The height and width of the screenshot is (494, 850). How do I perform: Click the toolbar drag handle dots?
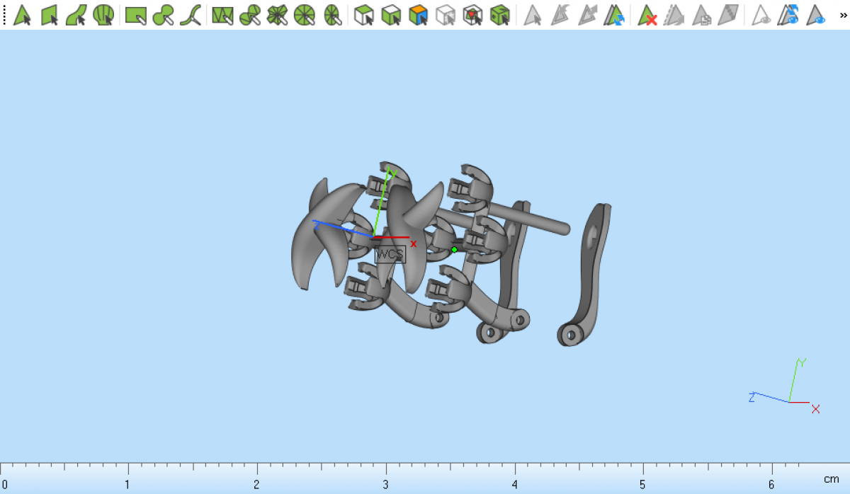pyautogui.click(x=4, y=15)
